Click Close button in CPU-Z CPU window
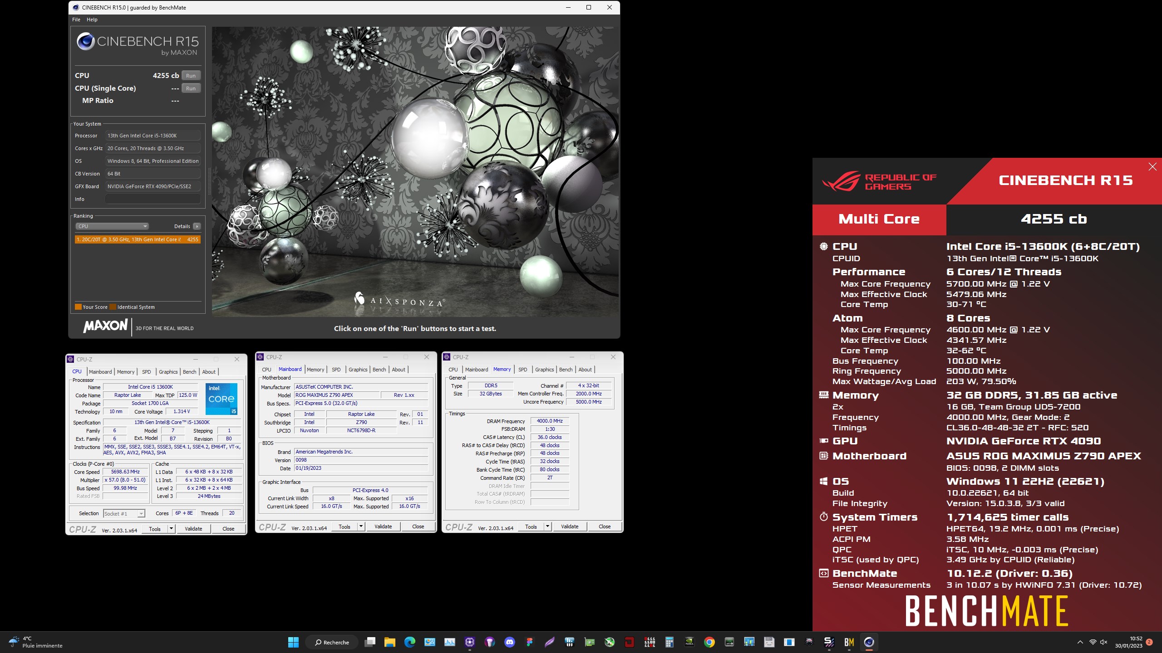The width and height of the screenshot is (1162, 653). tap(228, 529)
